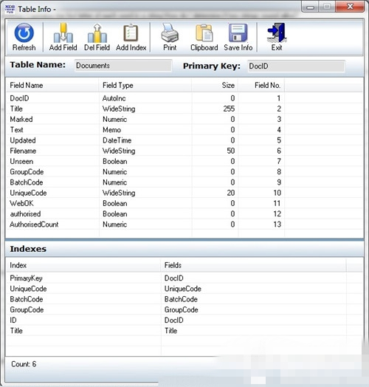The image size is (369, 387).
Task: Select the GroupCode index row
Action: [184, 309]
